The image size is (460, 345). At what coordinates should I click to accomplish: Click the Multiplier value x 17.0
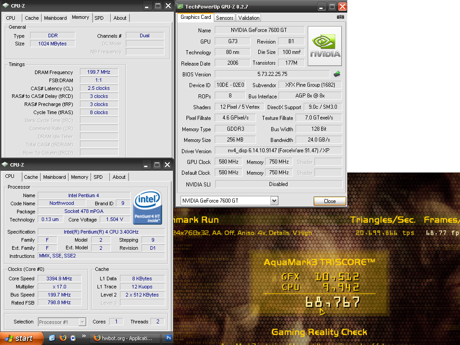[x=59, y=287]
